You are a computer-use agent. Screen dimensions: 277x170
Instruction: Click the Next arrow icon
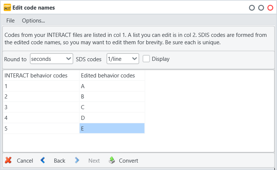tap(77, 160)
